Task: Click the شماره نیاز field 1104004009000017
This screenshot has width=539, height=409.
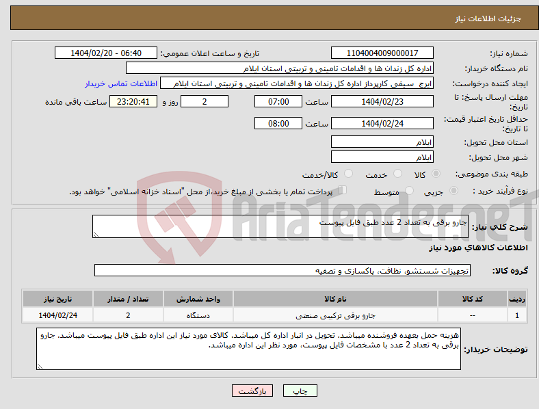Action: click(382, 53)
